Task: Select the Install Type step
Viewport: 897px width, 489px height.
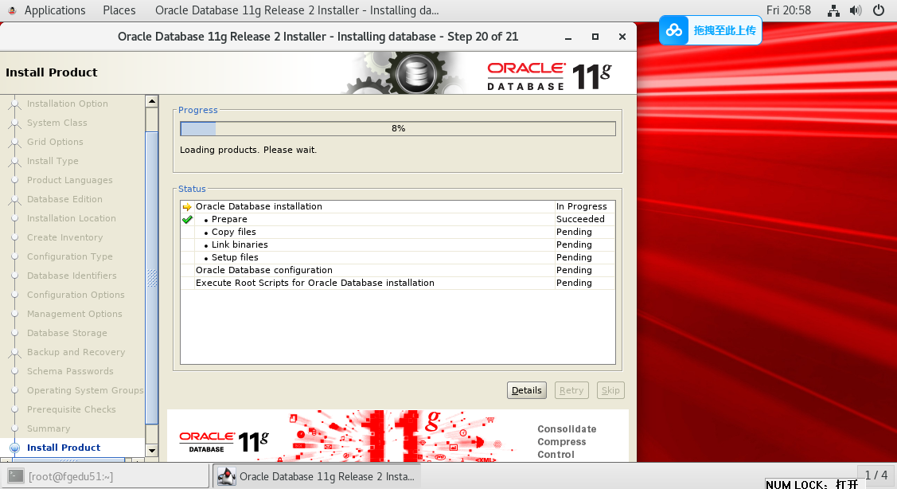Action: coord(53,161)
